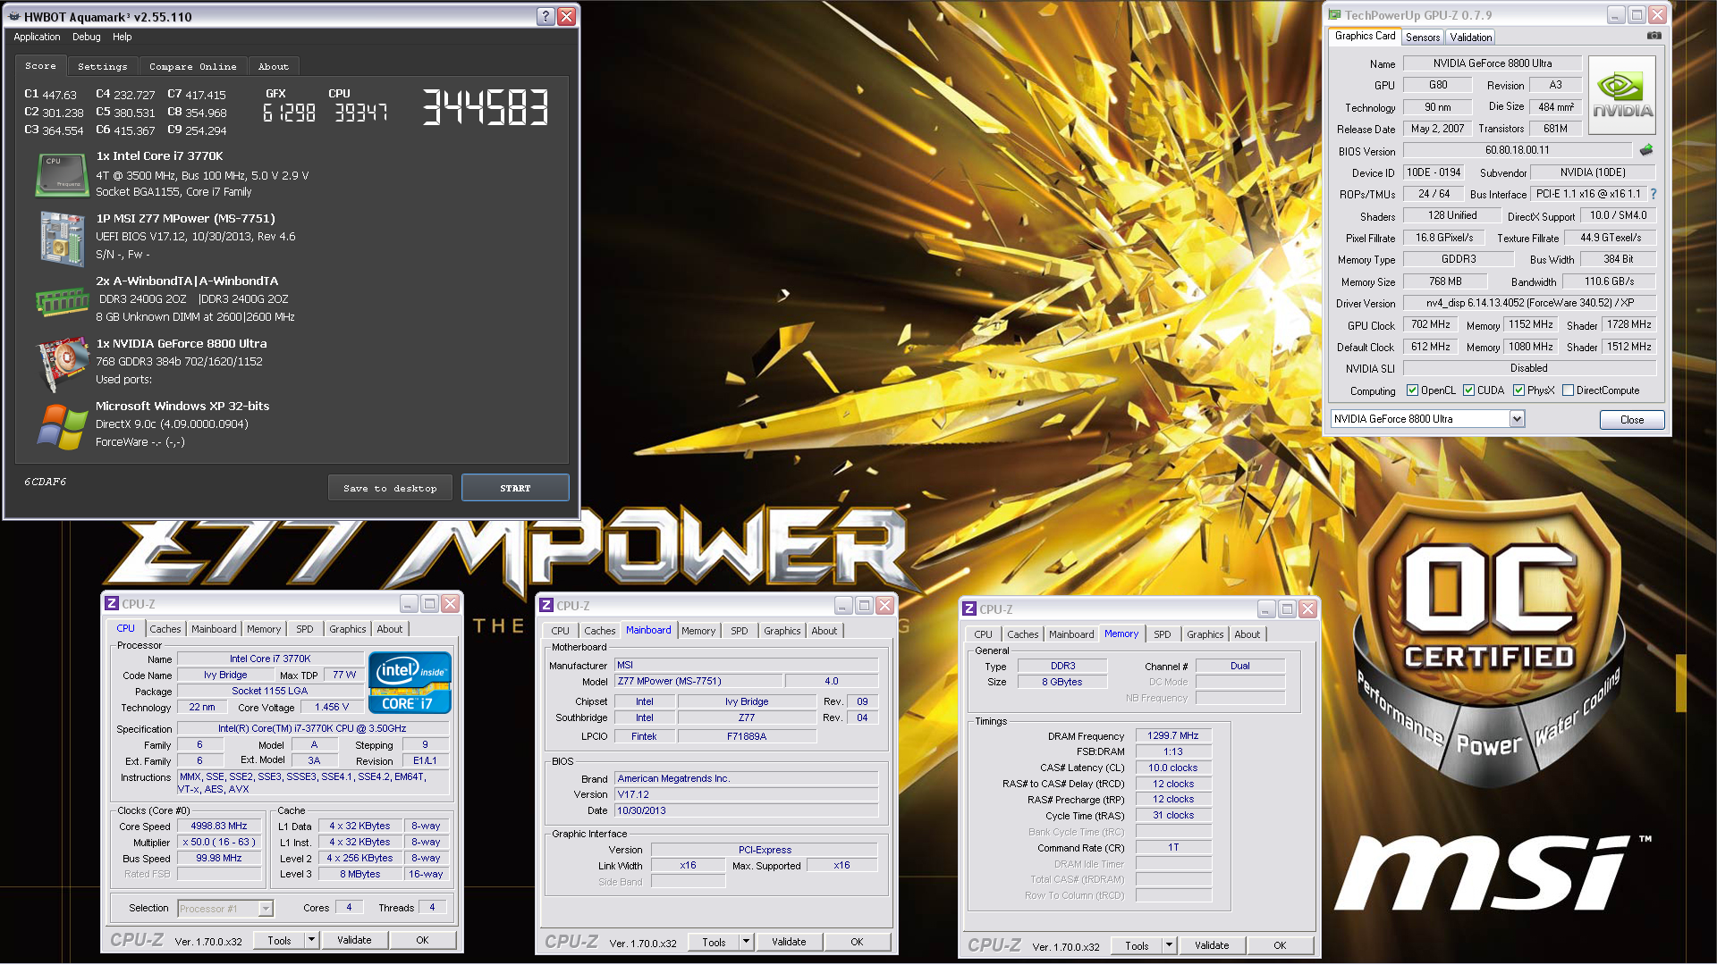
Task: Open the GPU selection dropdown in GPU-Z
Action: point(1517,419)
